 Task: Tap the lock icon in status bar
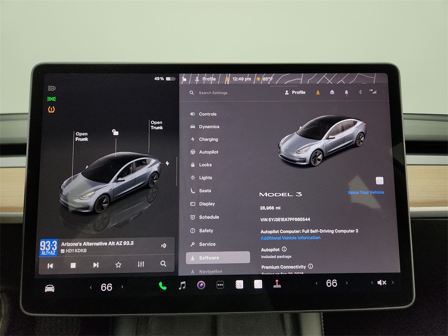(184, 78)
